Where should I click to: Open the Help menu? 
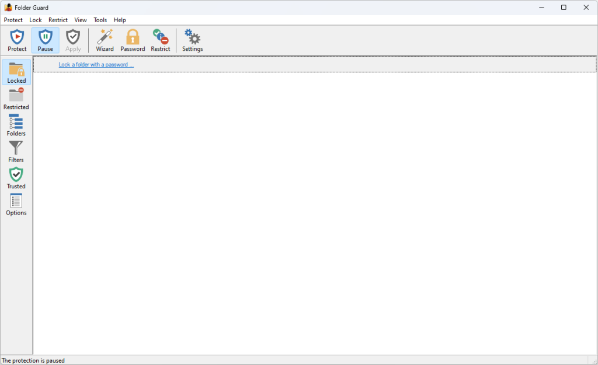(120, 19)
